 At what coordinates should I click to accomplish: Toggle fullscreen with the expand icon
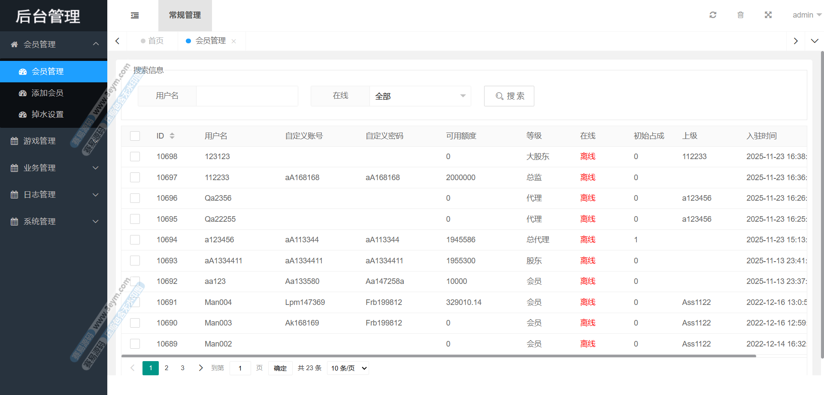(768, 15)
